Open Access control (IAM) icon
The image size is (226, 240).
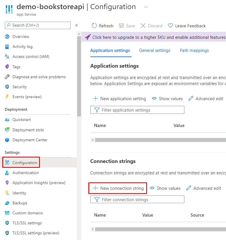coord(7,57)
